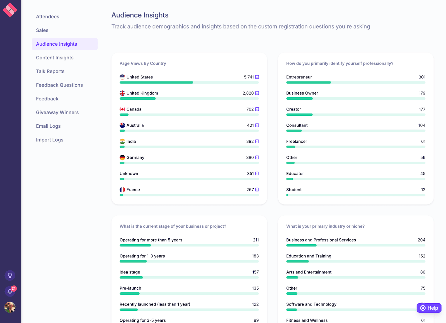Click Arts and Entertainment label
The height and width of the screenshot is (323, 446).
click(309, 272)
